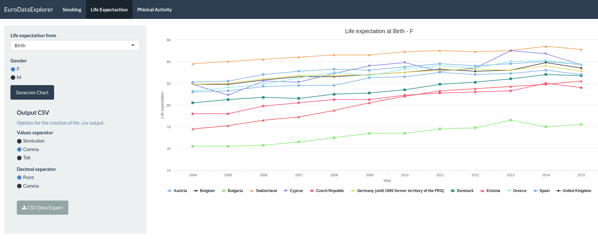Viewport: 598px width, 239px height.
Task: Set decimal separator to Comma
Action: pos(19,186)
